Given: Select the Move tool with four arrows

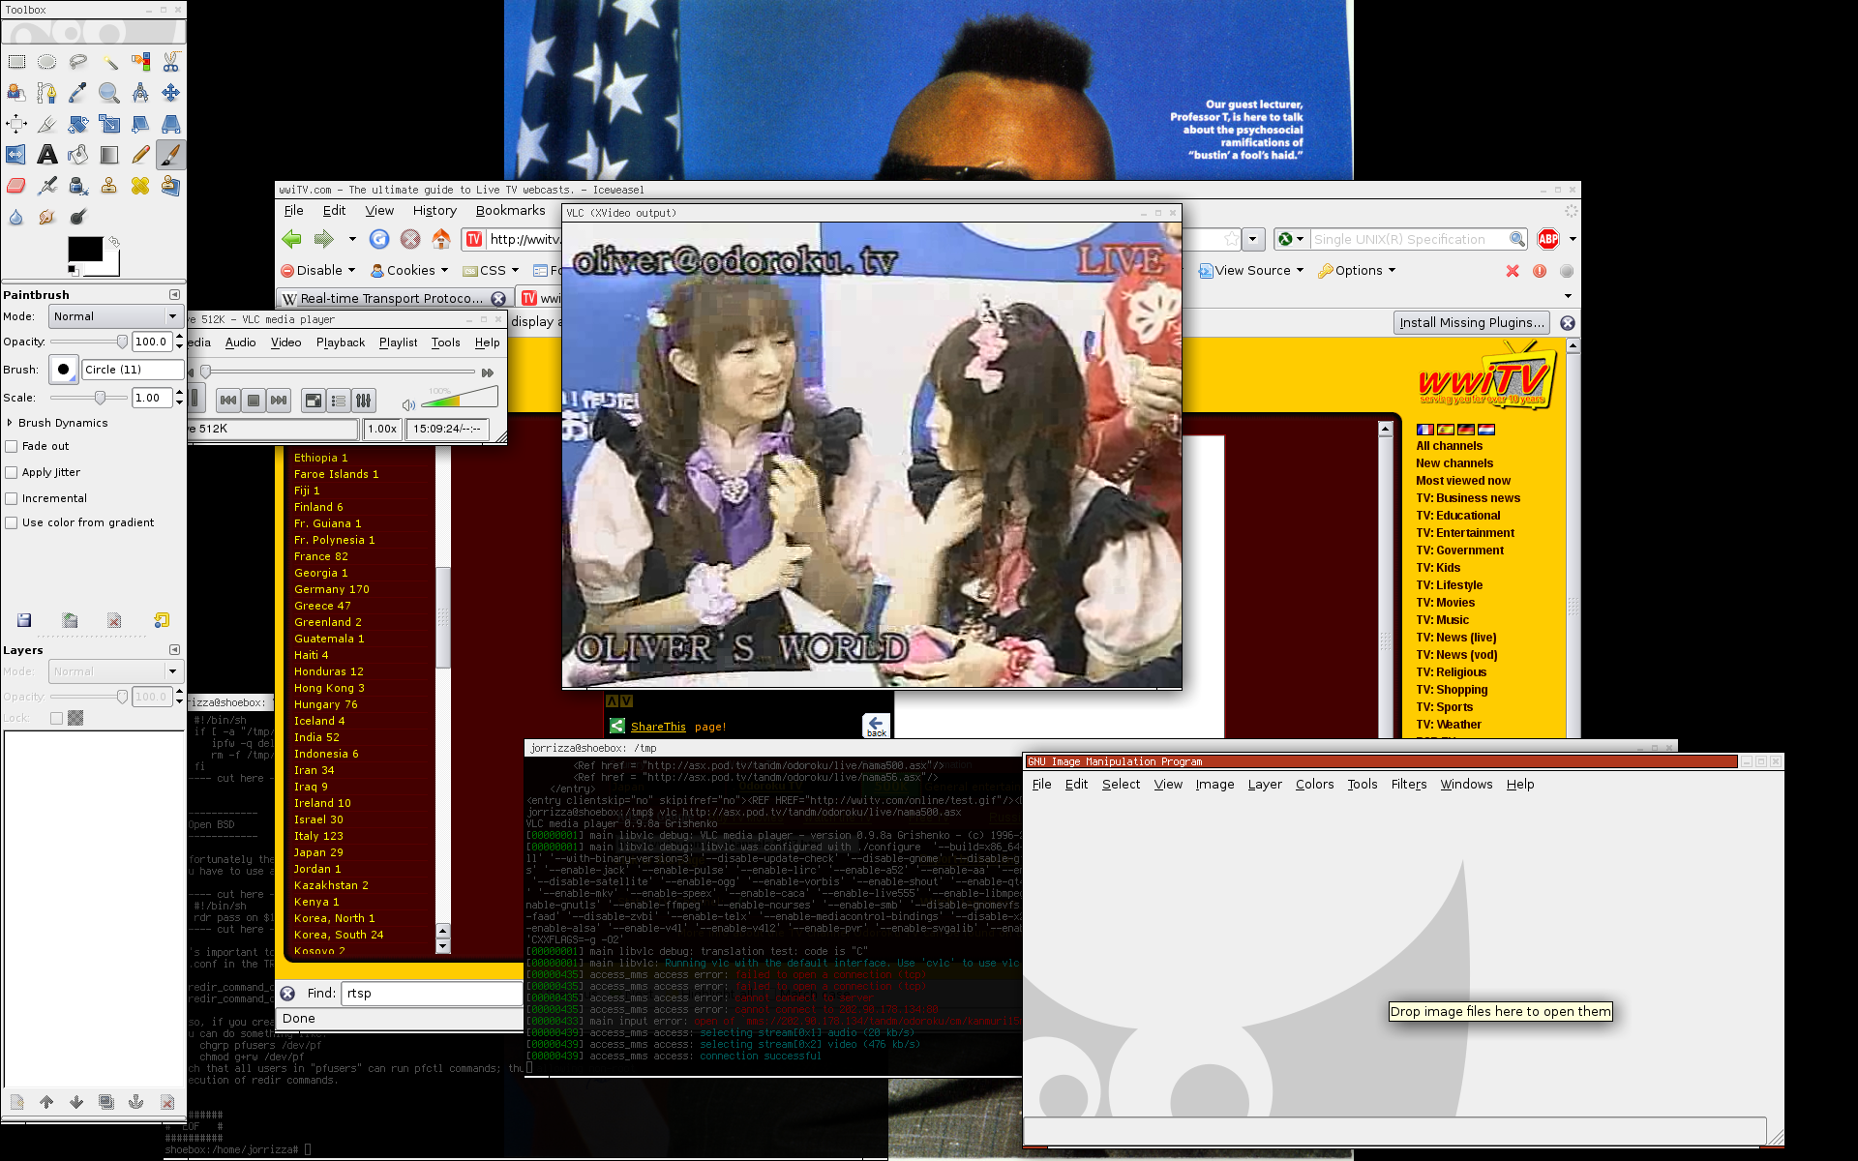Looking at the screenshot, I should coord(171,93).
